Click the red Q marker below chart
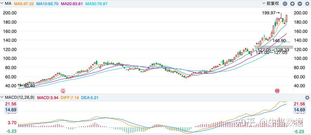The height and width of the screenshot is (135, 311). pyautogui.click(x=63, y=91)
